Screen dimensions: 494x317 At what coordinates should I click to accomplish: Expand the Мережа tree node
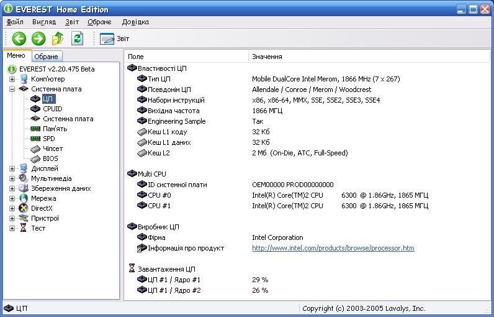12,198
